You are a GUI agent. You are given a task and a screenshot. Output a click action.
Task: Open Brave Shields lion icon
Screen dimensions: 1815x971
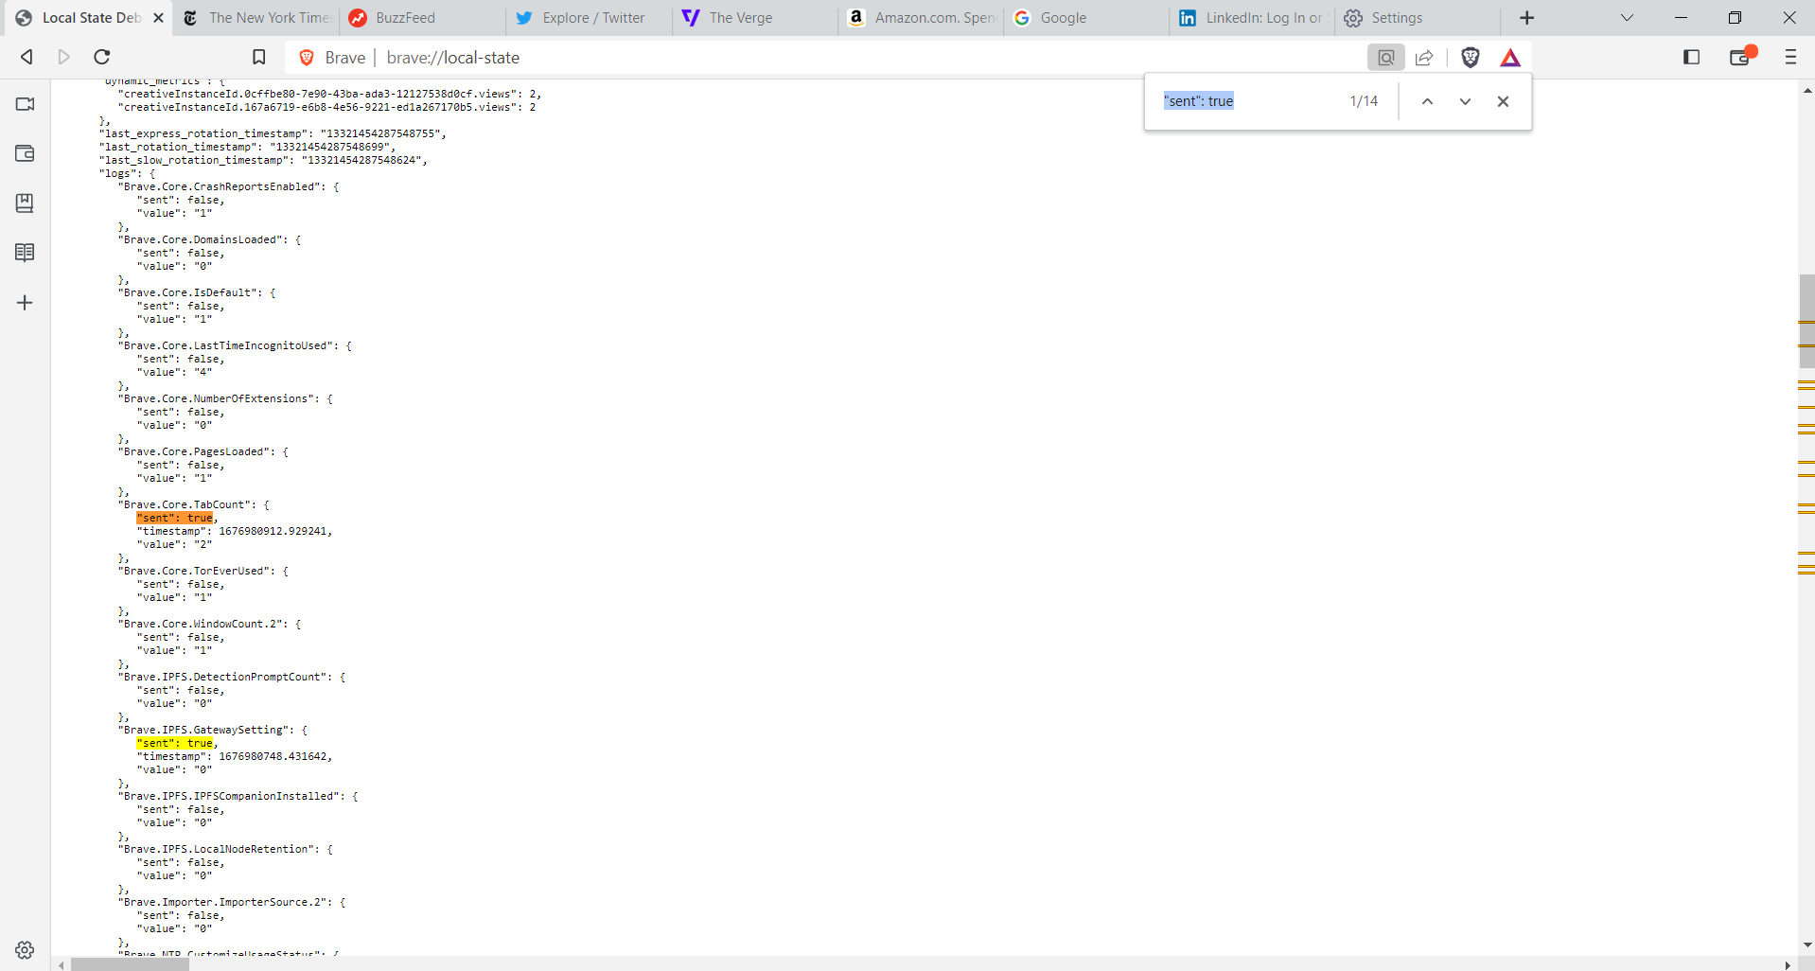click(1470, 58)
